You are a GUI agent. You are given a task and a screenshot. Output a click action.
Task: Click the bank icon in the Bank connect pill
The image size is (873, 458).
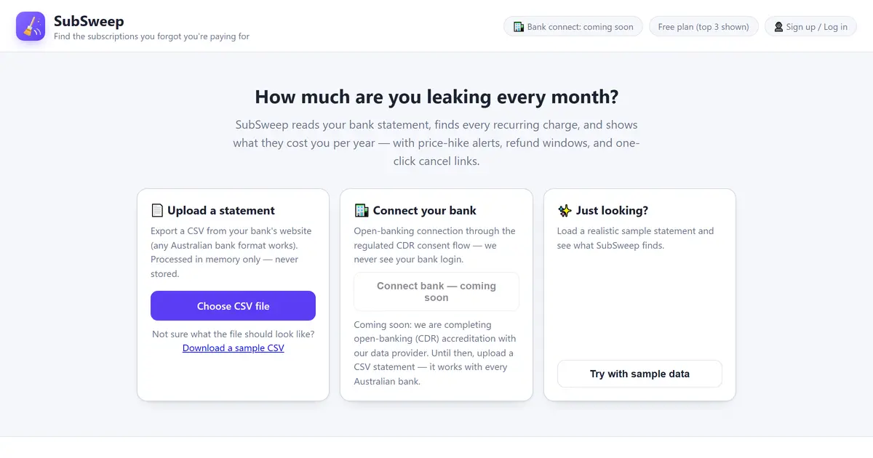click(519, 27)
